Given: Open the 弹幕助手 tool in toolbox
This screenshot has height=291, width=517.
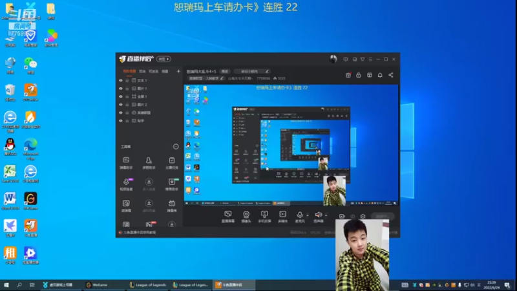Looking at the screenshot, I should point(126,163).
